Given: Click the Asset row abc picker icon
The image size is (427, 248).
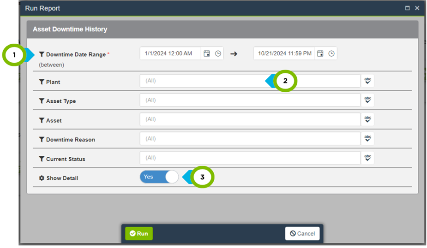Looking at the screenshot, I should (367, 119).
